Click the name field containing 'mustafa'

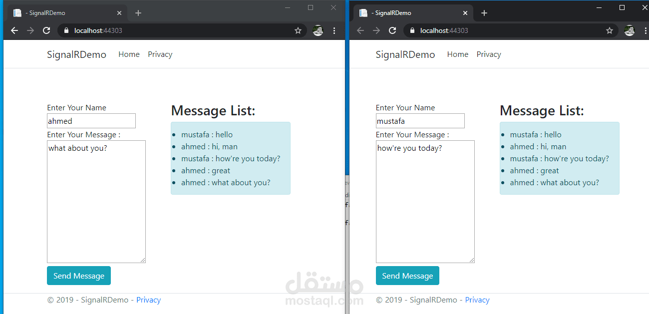click(x=420, y=120)
